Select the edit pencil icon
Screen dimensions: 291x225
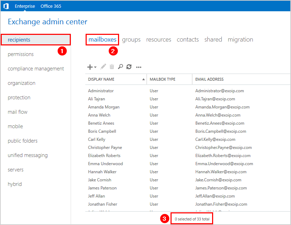click(103, 67)
